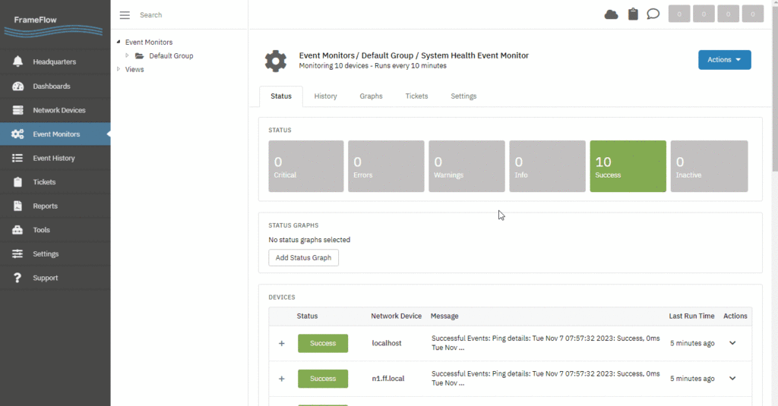The image size is (778, 406).
Task: Click the breadcrumb title text
Action: [414, 55]
